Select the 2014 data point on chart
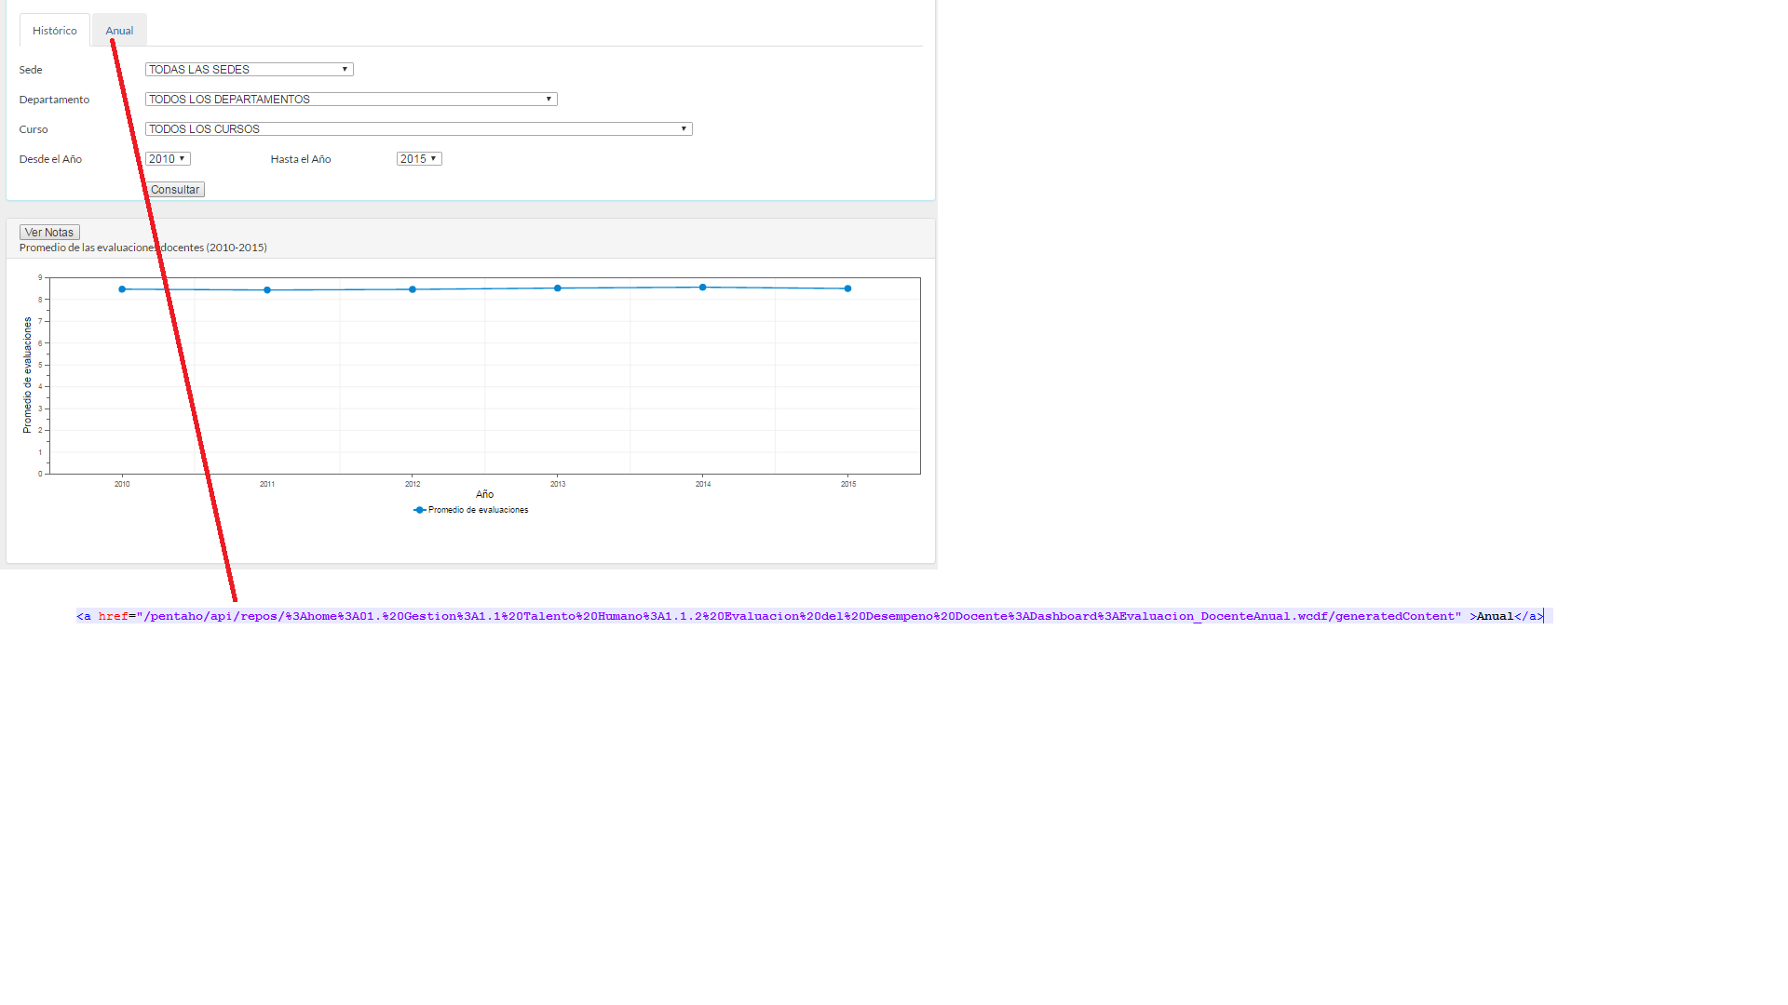This screenshot has width=1788, height=1005. (703, 288)
